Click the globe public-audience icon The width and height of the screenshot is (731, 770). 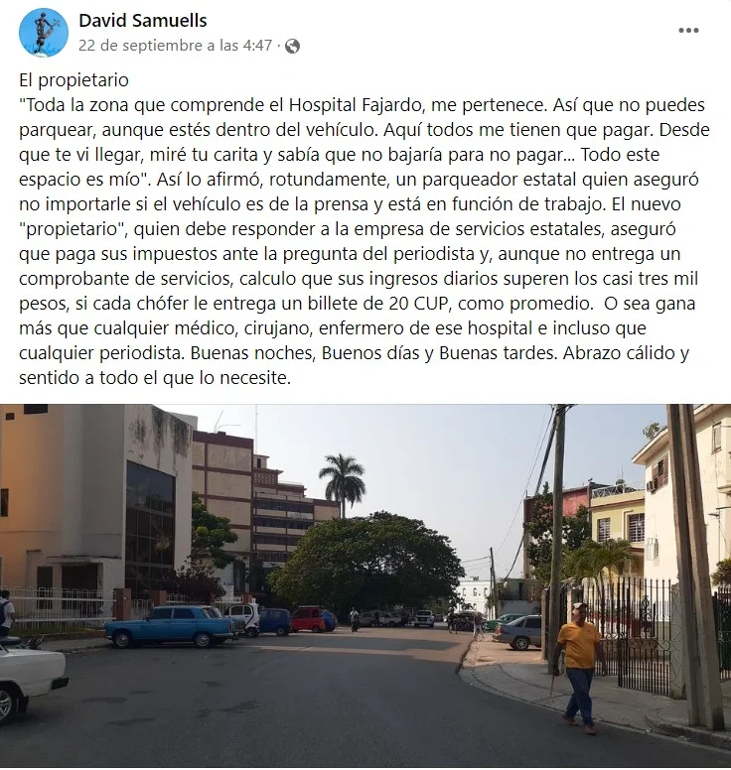[292, 47]
